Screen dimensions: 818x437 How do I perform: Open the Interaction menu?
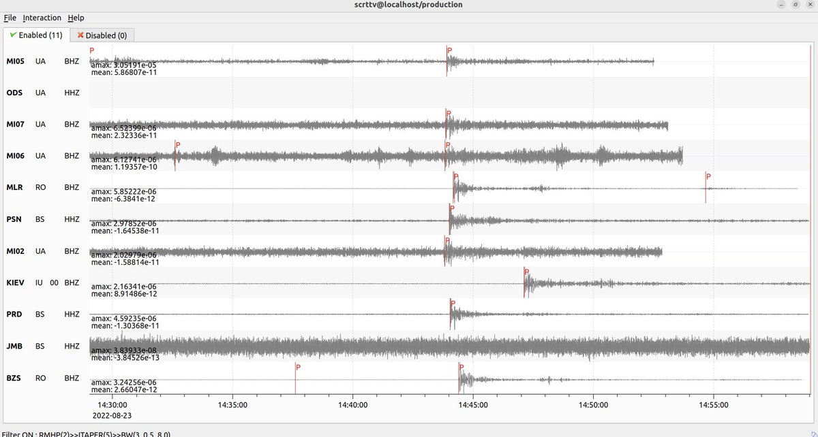tap(42, 18)
